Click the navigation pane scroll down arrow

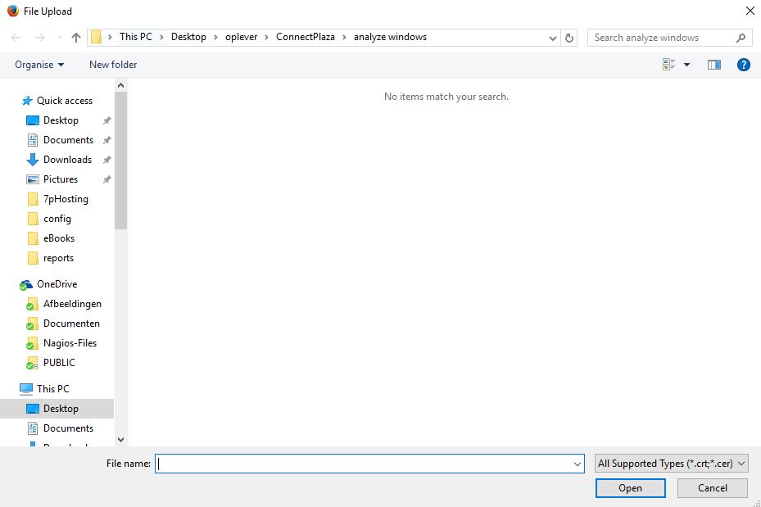(121, 440)
